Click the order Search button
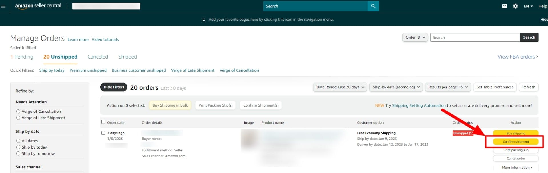This screenshot has width=548, height=173. [529, 37]
